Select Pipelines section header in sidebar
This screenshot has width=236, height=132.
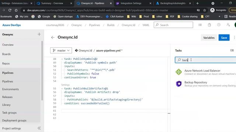[x=8, y=73]
